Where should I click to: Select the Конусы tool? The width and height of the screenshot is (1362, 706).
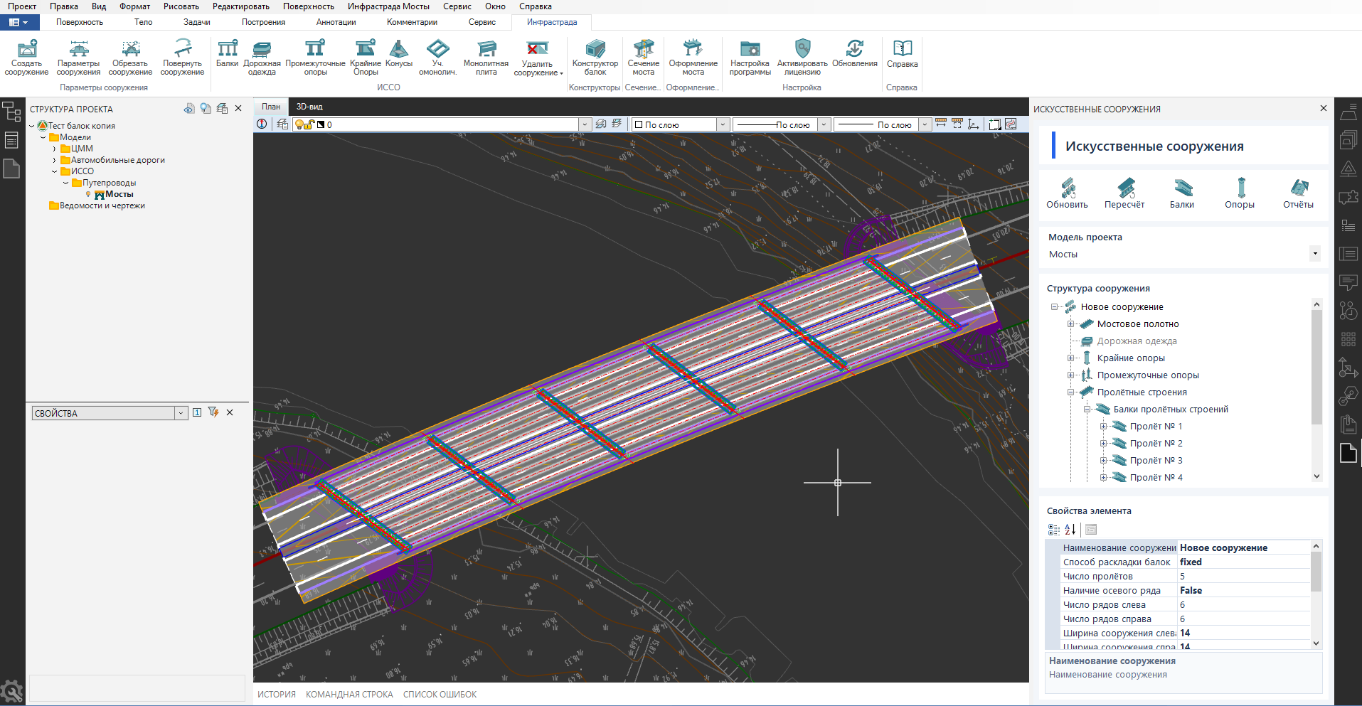pyautogui.click(x=399, y=54)
